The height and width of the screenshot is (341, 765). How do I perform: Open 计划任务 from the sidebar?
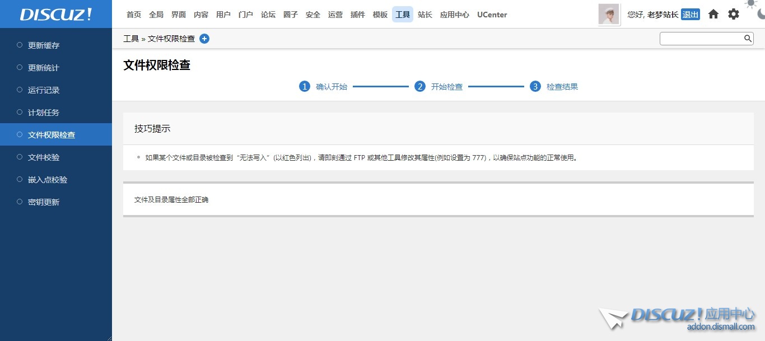[x=44, y=113]
